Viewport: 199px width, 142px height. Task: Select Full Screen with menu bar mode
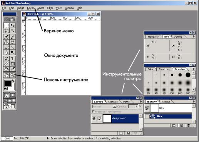(10, 101)
